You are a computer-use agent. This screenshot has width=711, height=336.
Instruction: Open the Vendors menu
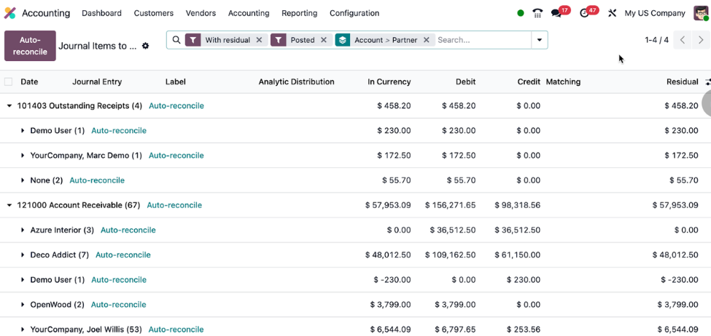201,13
